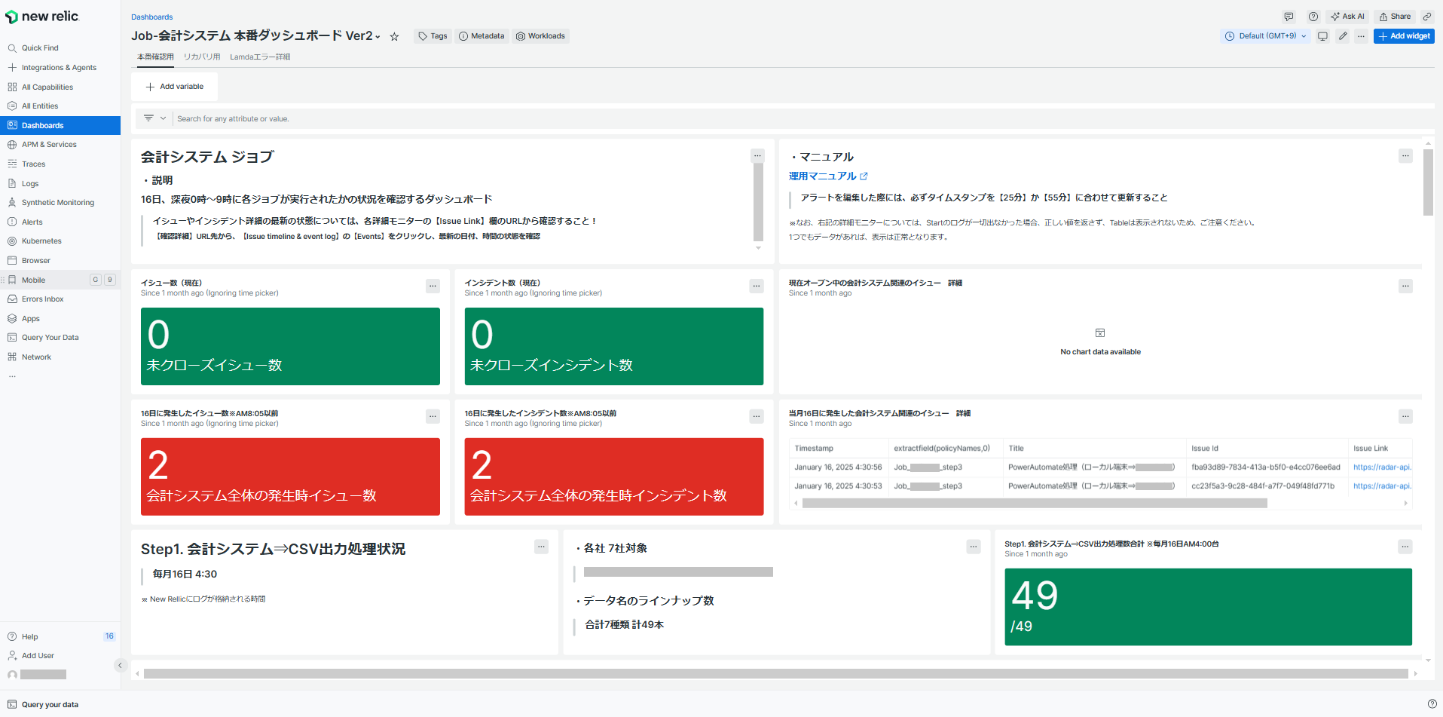The image size is (1443, 717).
Task: Copy the dashboard permalink icon
Action: [x=1426, y=16]
